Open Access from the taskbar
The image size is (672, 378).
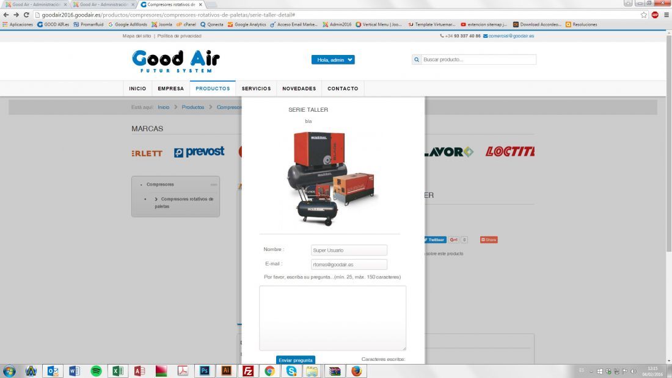[x=140, y=371]
